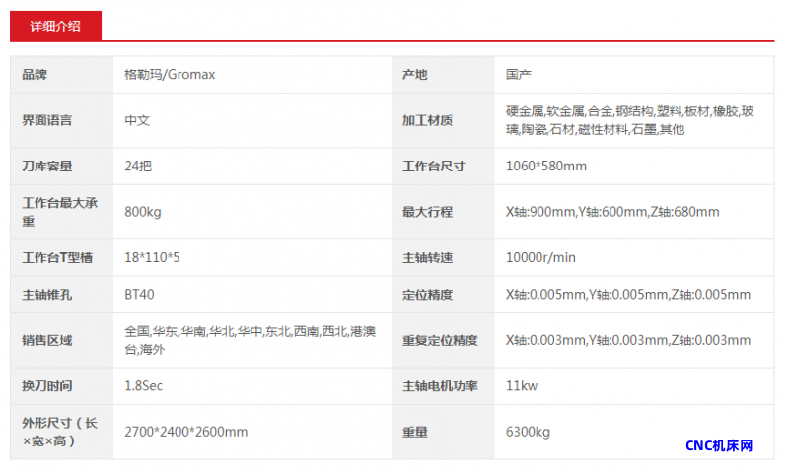Select the 销售区域 regions list text
This screenshot has height=474, width=789.
(250, 340)
